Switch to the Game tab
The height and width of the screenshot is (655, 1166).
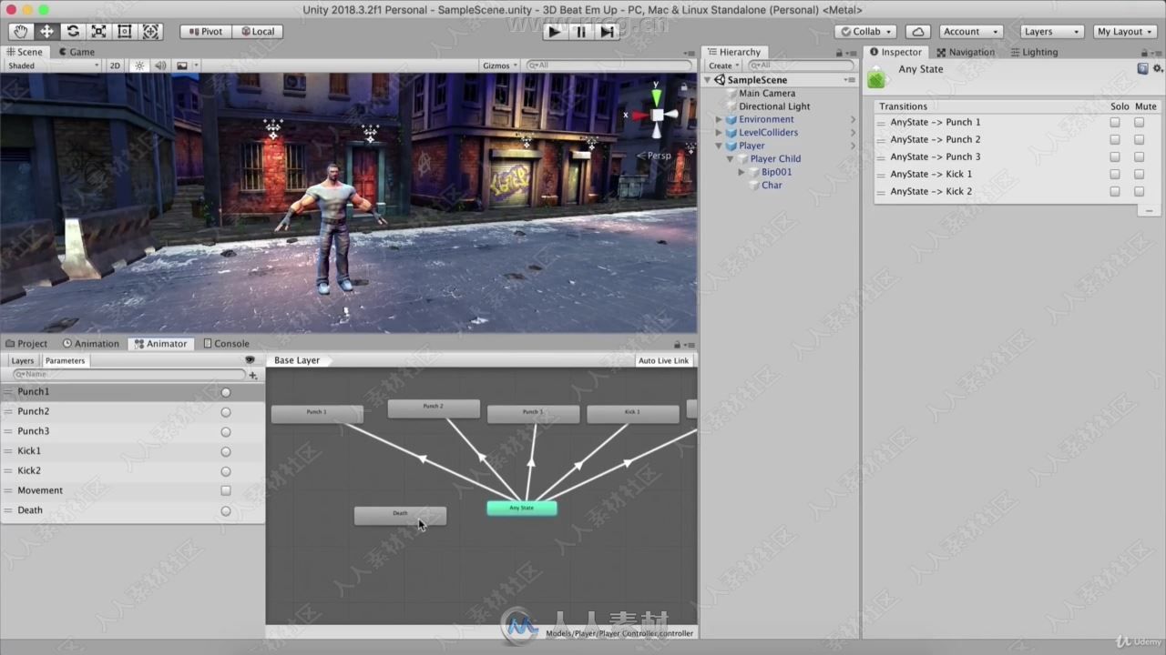pyautogui.click(x=76, y=52)
